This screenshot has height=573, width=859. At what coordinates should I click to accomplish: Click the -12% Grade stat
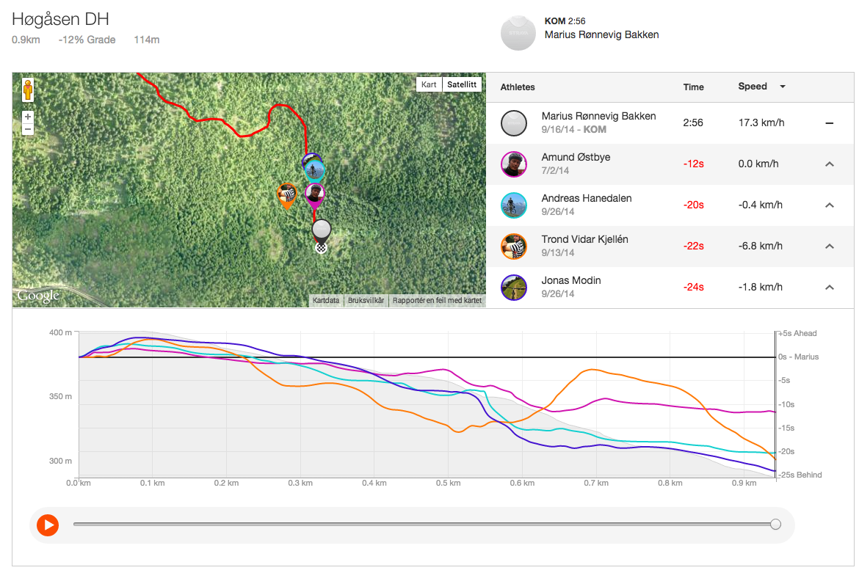coord(87,40)
